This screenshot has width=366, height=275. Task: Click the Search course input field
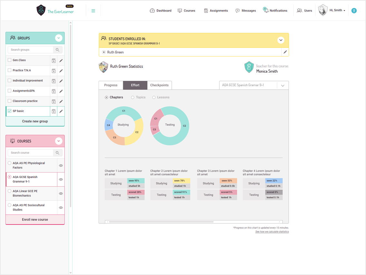(x=31, y=153)
